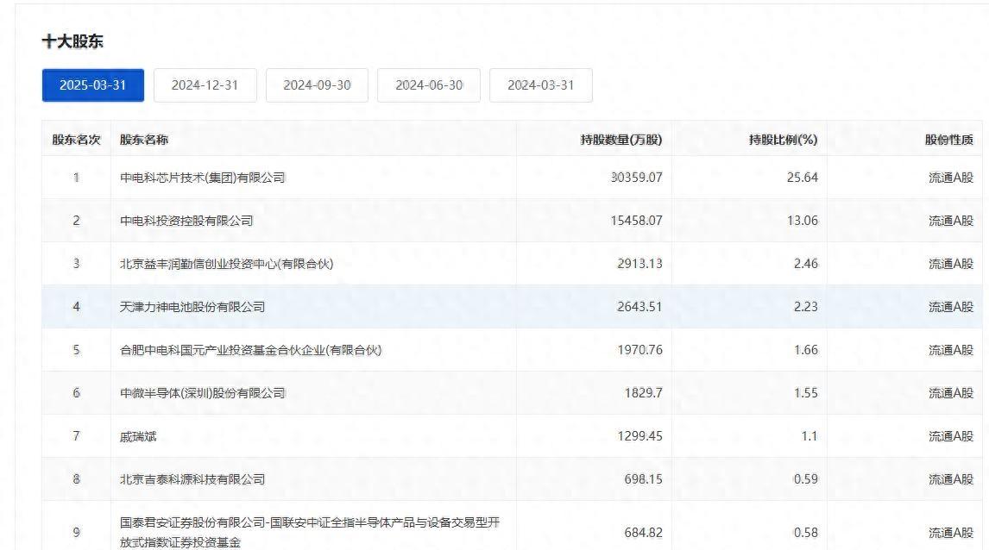Show the 2024-06-30 report tab

click(x=429, y=85)
